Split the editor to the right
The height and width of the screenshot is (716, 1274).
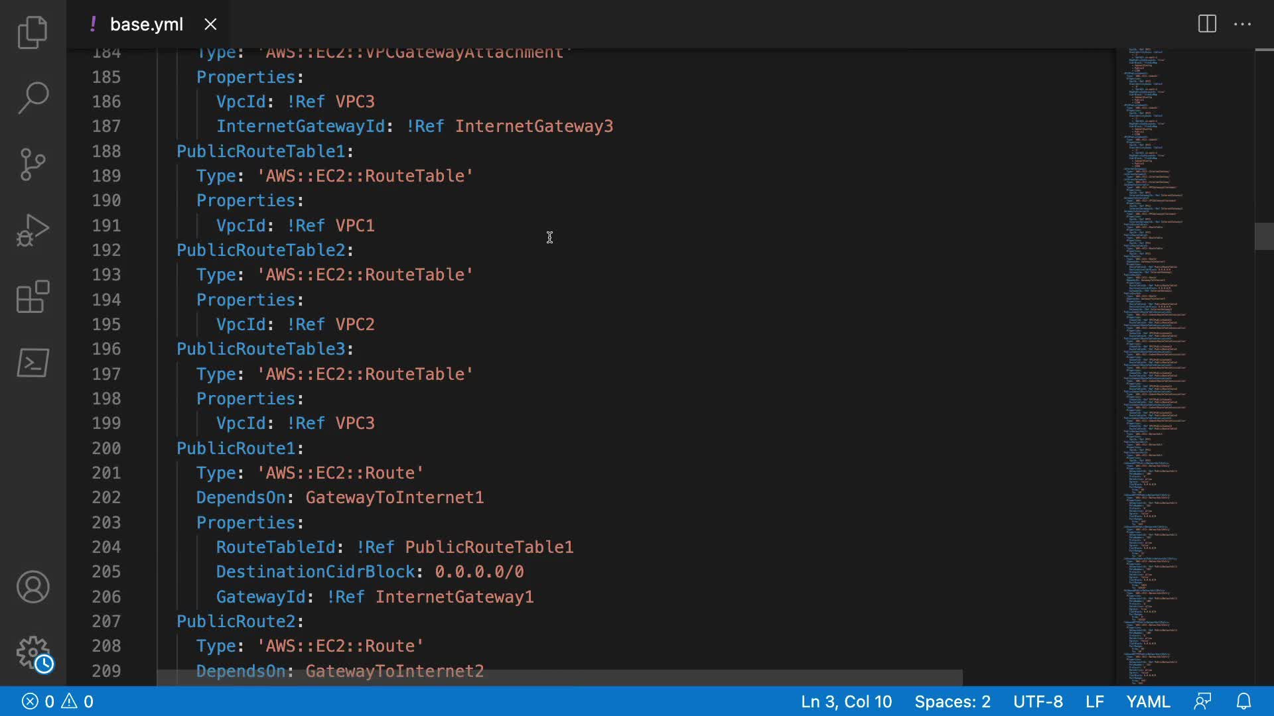tap(1207, 25)
